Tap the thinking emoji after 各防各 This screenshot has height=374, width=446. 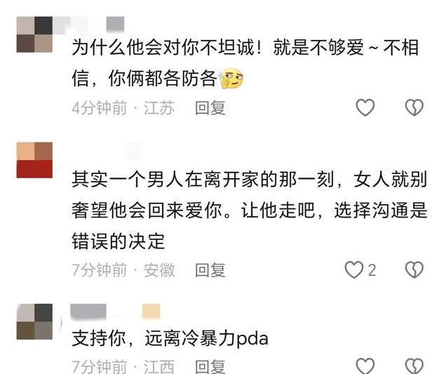coord(232,79)
